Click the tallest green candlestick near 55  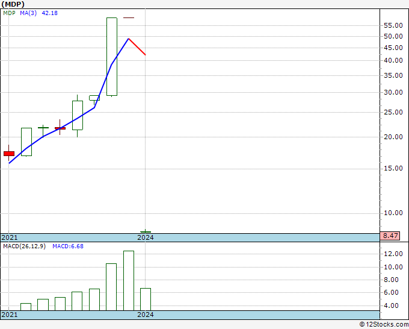[112, 57]
